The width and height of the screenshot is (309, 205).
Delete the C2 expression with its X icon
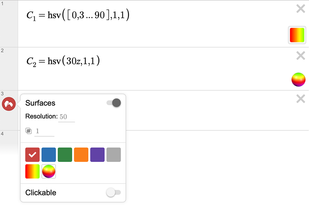pos(300,56)
